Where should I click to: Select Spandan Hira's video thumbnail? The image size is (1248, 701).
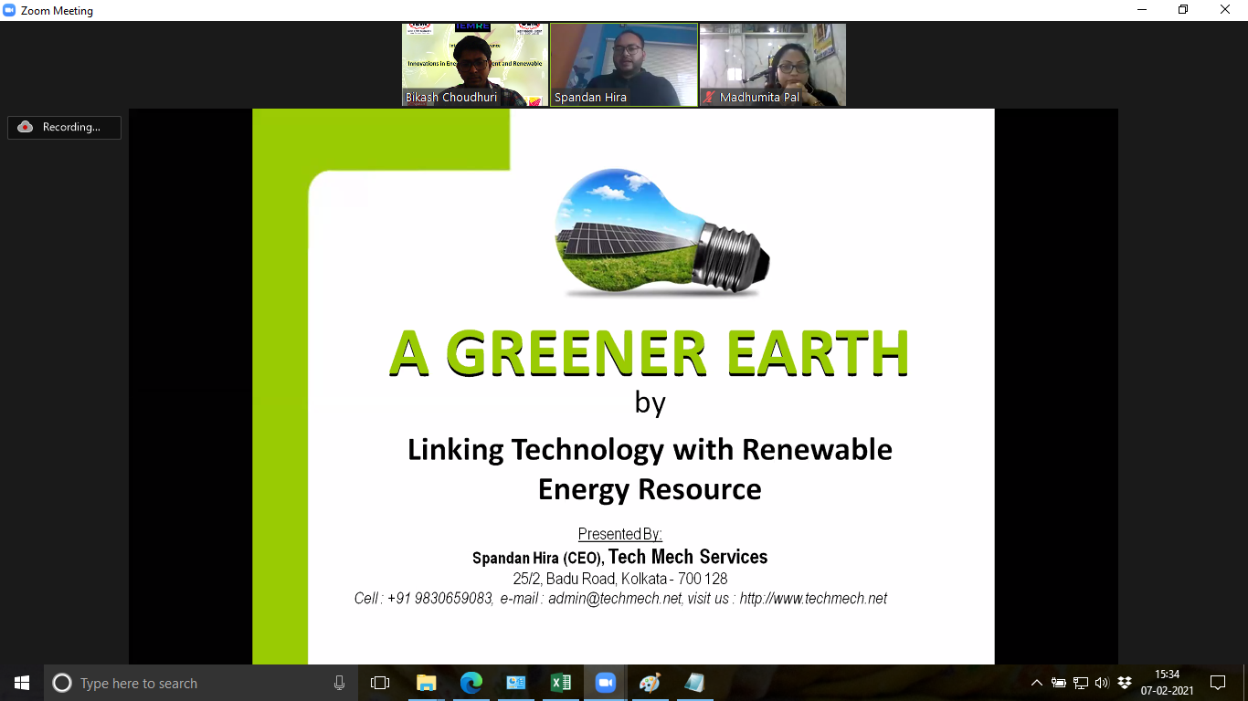point(624,64)
